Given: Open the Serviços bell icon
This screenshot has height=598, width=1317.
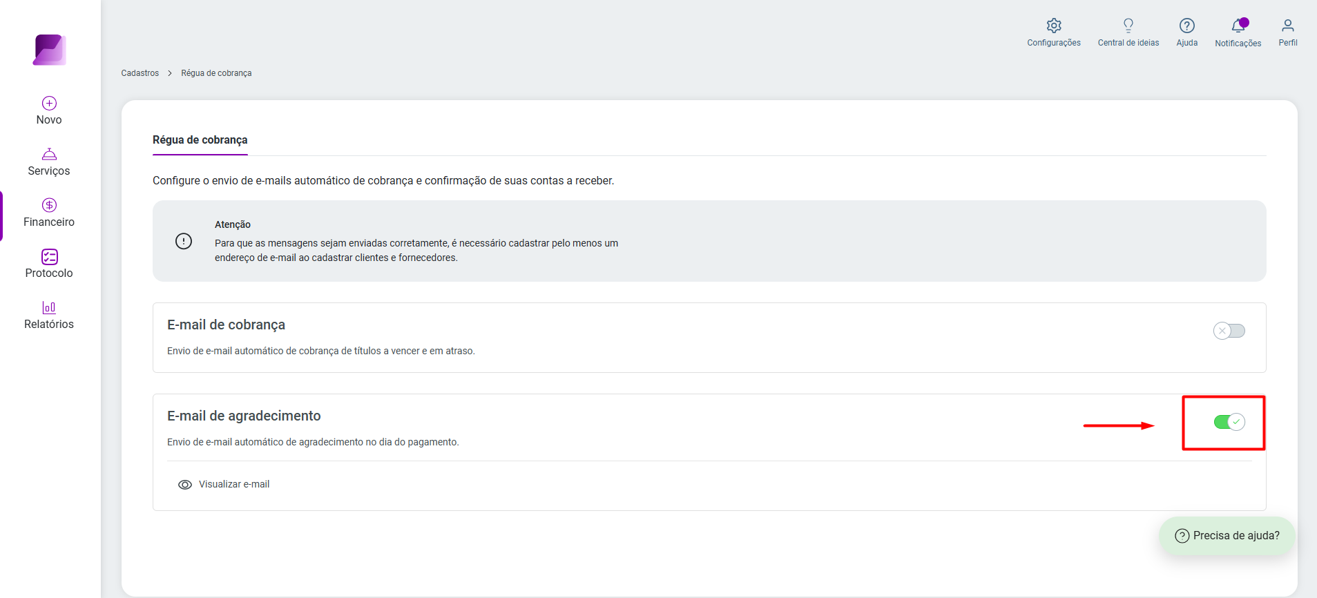Looking at the screenshot, I should click(49, 154).
